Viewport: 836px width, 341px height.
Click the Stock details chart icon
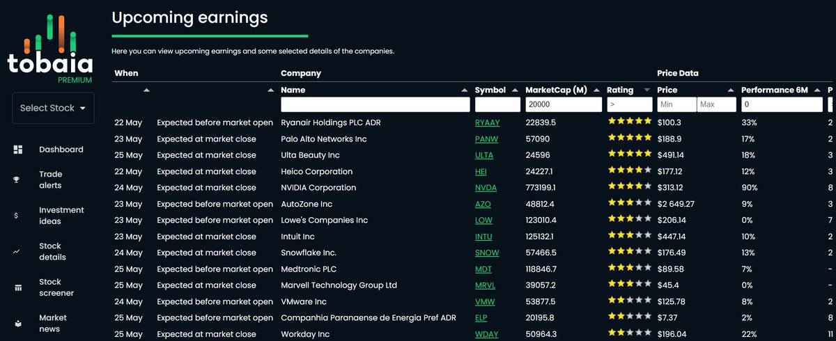tap(17, 252)
